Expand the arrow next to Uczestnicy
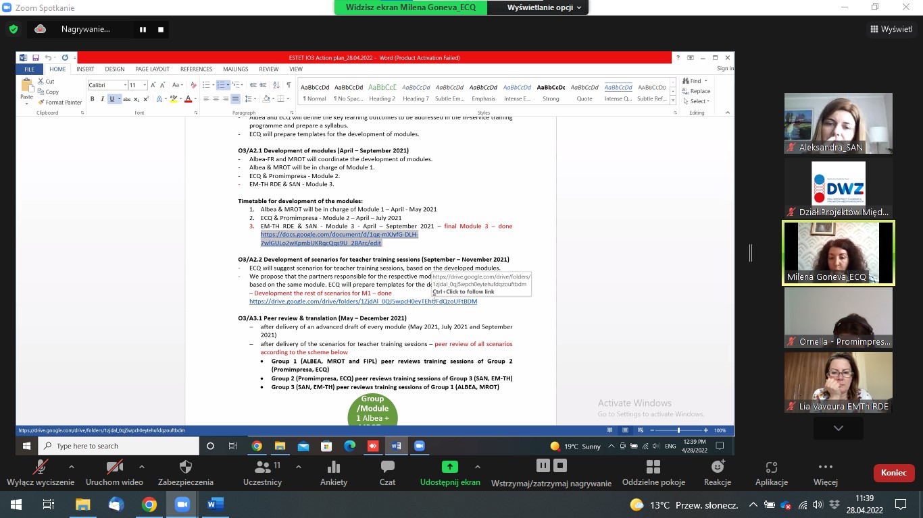 [298, 467]
